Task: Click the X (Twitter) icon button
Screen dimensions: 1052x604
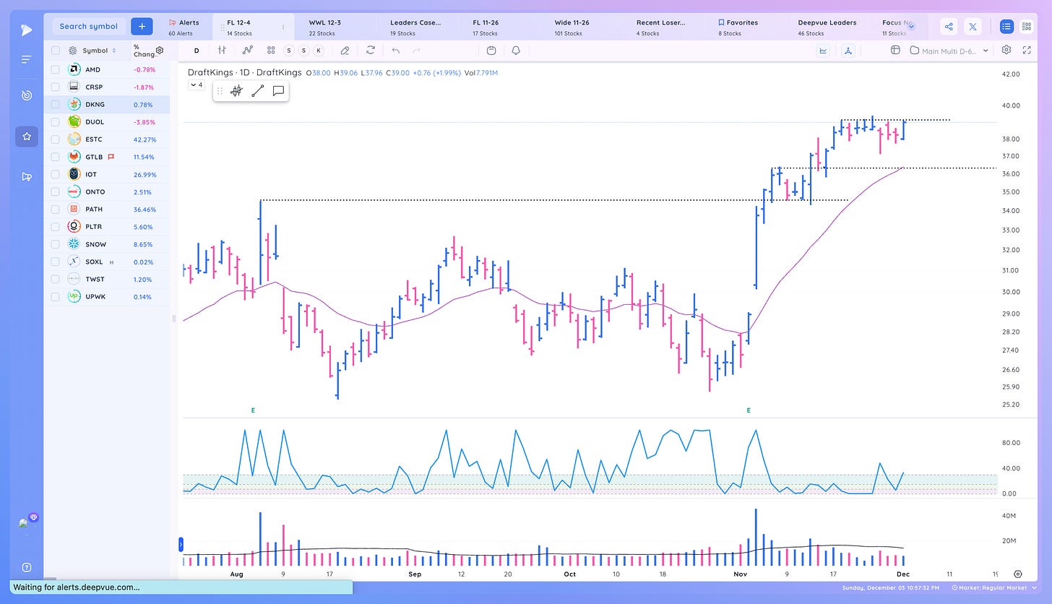Action: coord(973,27)
